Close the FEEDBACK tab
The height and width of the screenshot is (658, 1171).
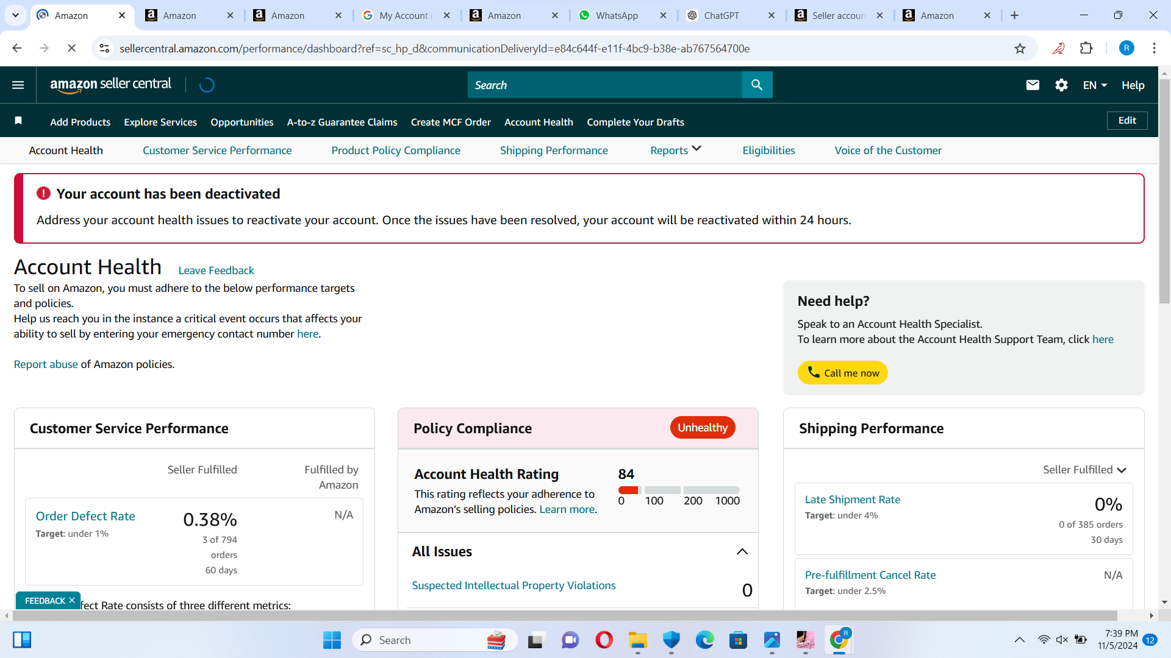click(x=72, y=600)
